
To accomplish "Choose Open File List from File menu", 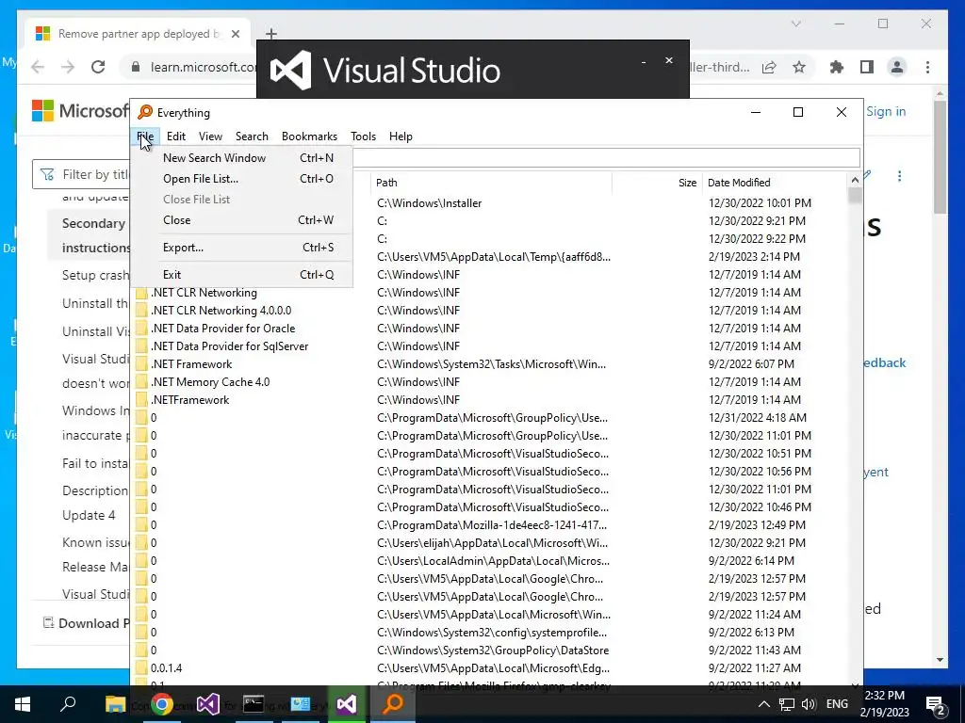I will coord(242,179).
